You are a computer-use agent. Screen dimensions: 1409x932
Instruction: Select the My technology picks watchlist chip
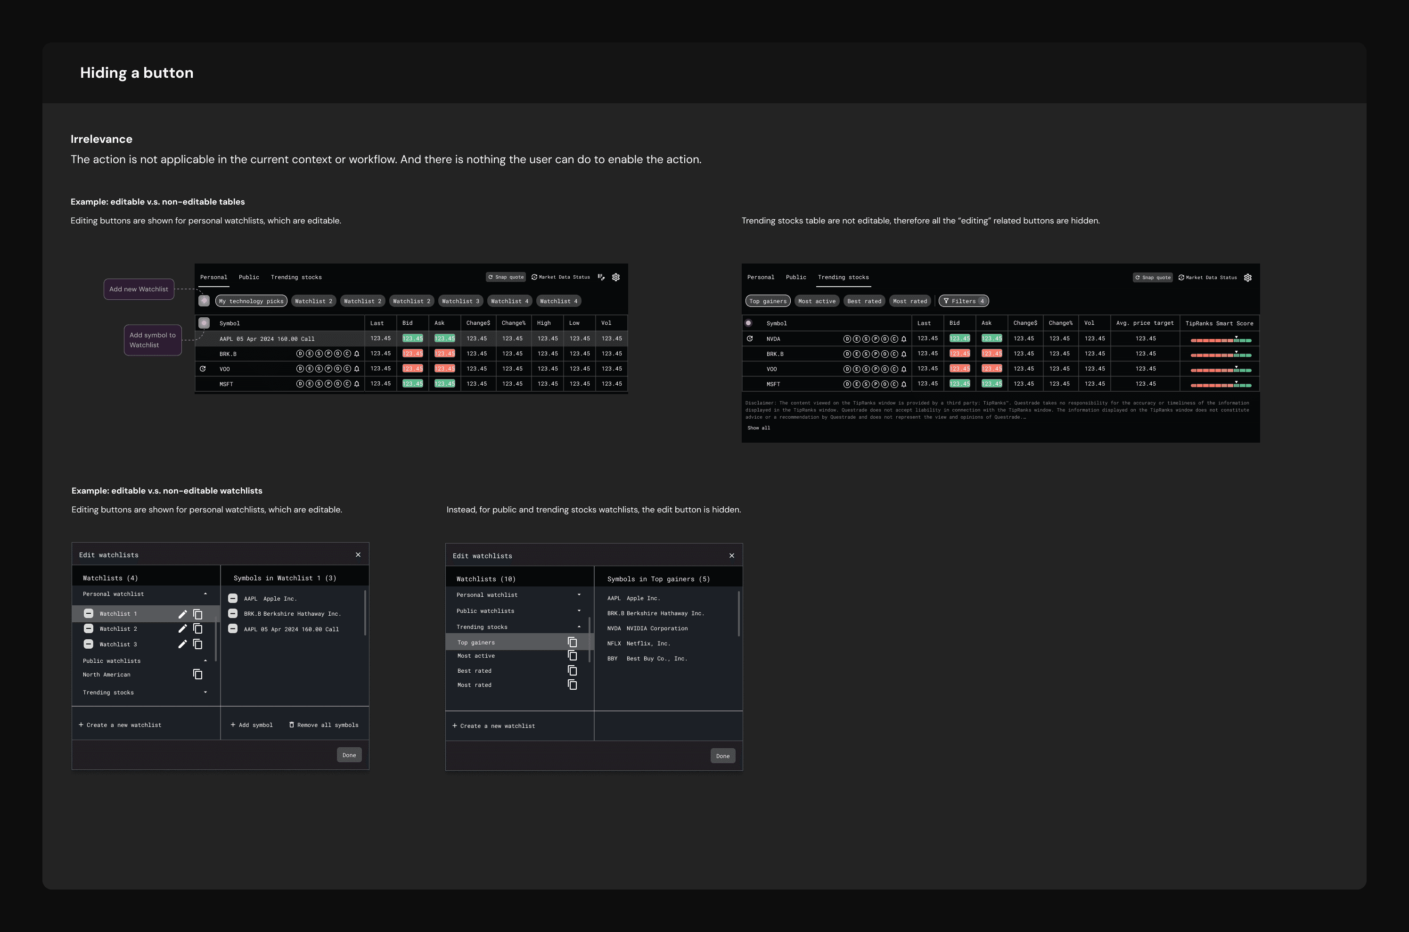click(x=251, y=301)
